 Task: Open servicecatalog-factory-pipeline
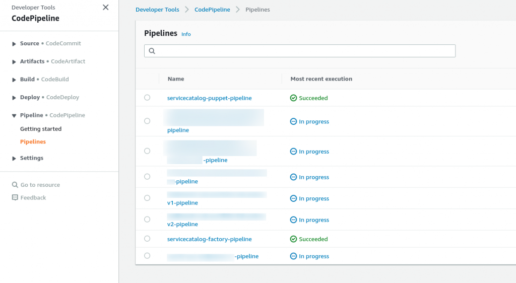(209, 239)
